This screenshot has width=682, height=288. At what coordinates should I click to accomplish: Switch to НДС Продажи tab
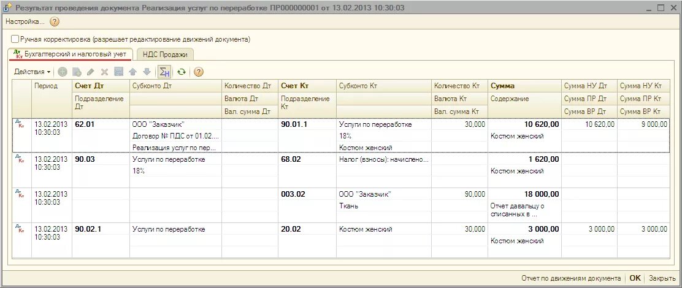(x=165, y=55)
